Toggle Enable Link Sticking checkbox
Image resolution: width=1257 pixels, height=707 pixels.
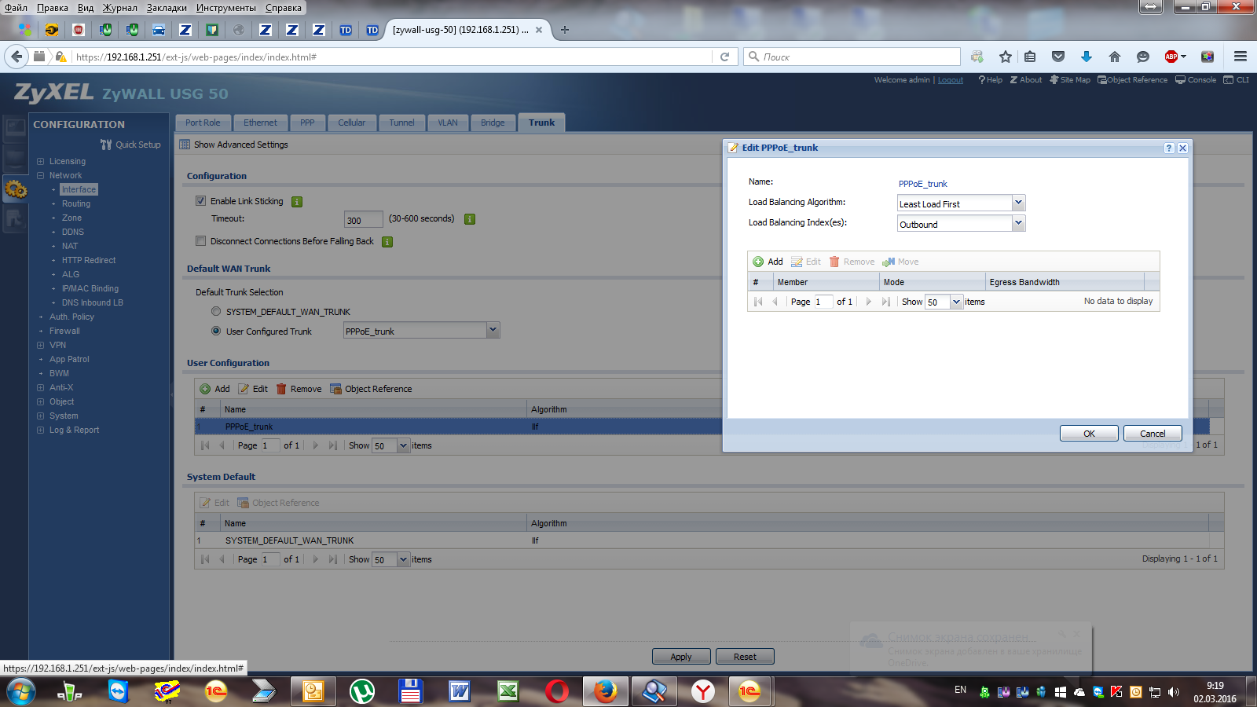point(200,201)
